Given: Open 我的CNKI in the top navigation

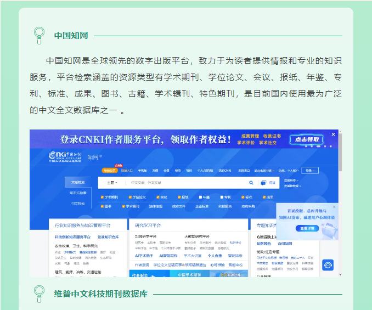Looking at the screenshot, I should coord(224,171).
